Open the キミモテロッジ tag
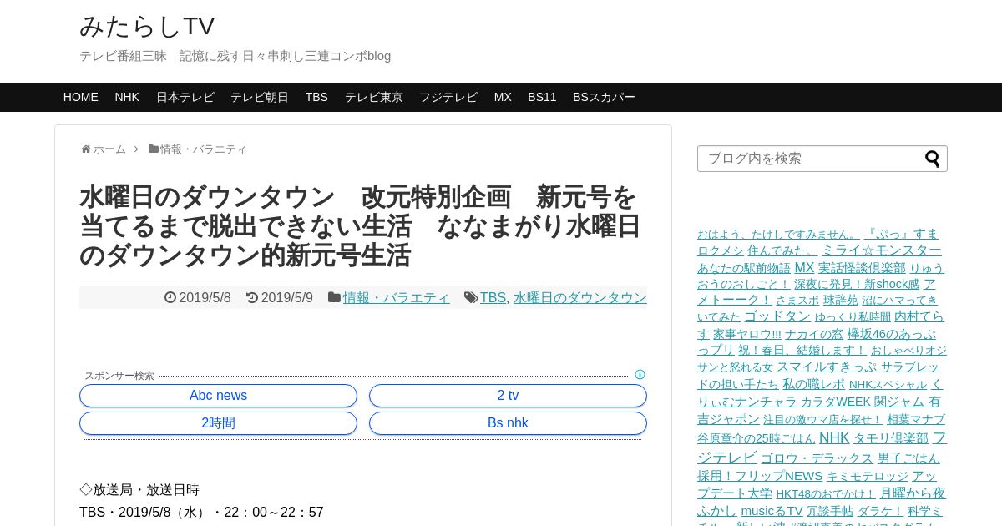 coord(868,476)
